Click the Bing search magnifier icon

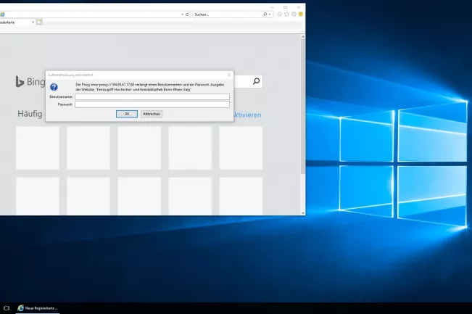[x=256, y=82]
